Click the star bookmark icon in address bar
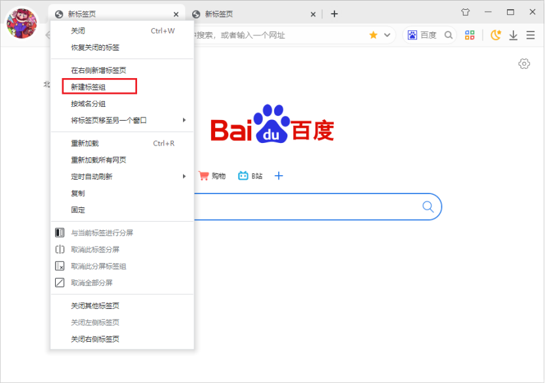Image resolution: width=545 pixels, height=383 pixels. point(373,35)
